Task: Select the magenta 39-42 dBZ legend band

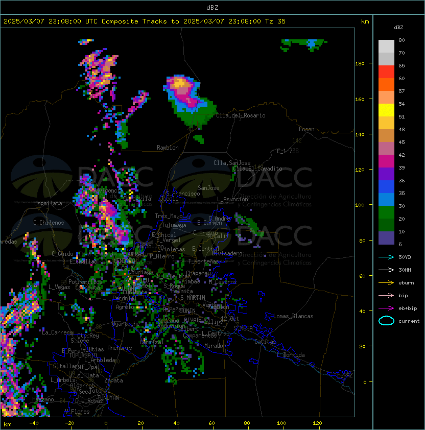Action: click(x=386, y=161)
